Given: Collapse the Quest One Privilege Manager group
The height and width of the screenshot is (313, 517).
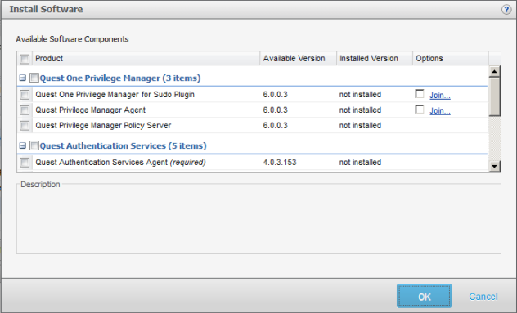Looking at the screenshot, I should point(22,78).
